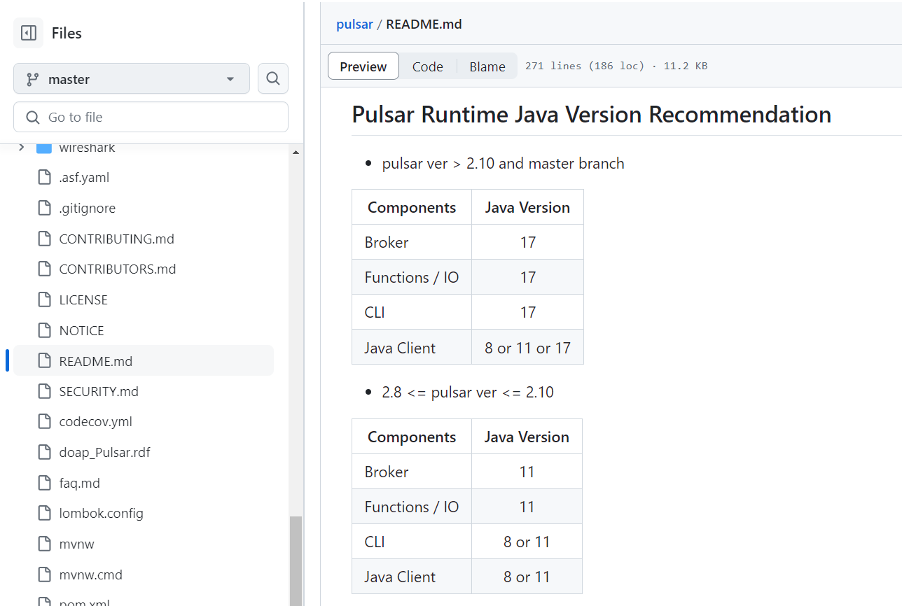This screenshot has width=902, height=606.
Task: Open the LICENSE file
Action: pyautogui.click(x=83, y=300)
